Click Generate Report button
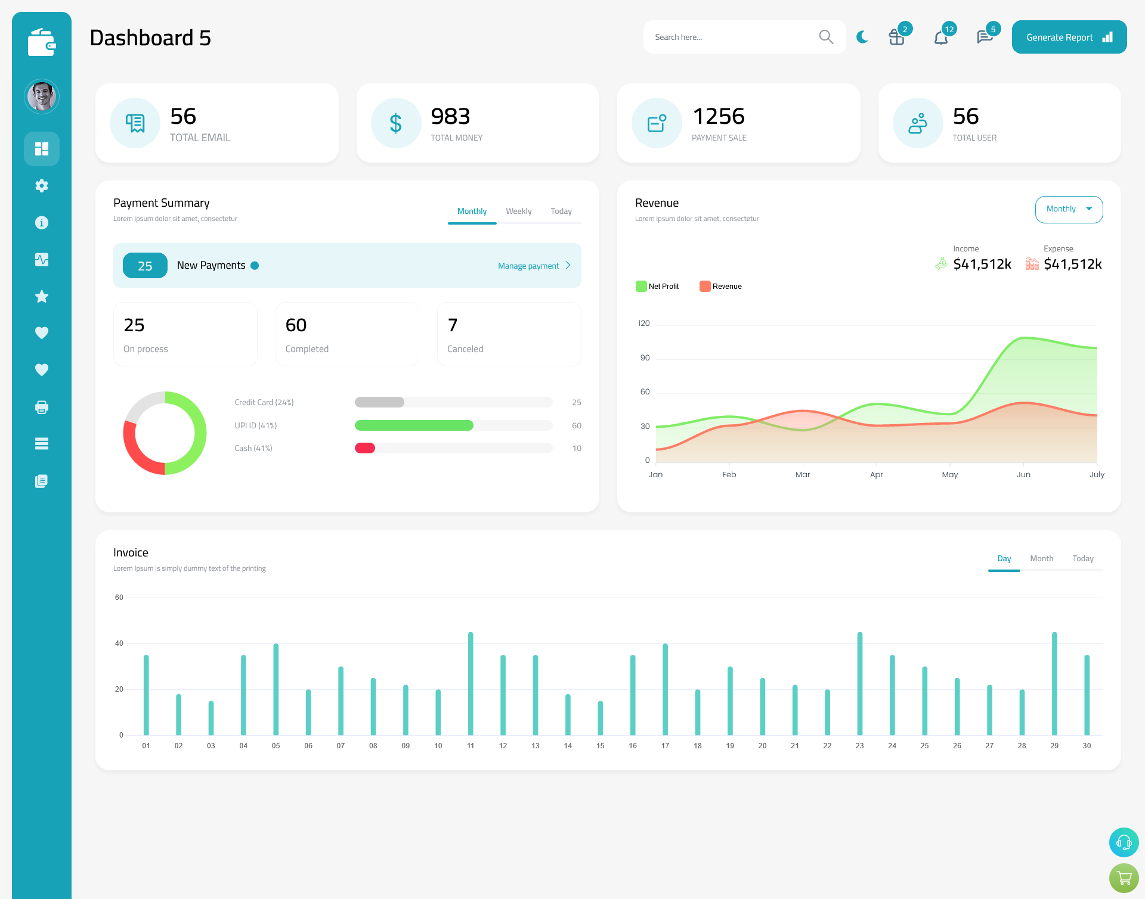 [1067, 36]
